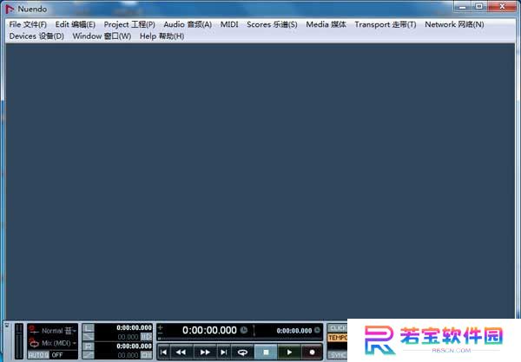Toggle the SYNC button
521x362 pixels.
coord(337,355)
